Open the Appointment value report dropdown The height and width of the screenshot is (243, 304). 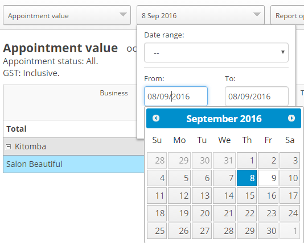click(x=67, y=15)
